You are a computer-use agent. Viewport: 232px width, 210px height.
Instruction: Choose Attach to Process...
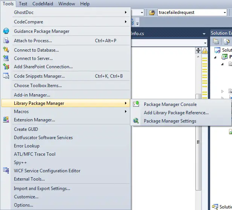tap(66, 41)
